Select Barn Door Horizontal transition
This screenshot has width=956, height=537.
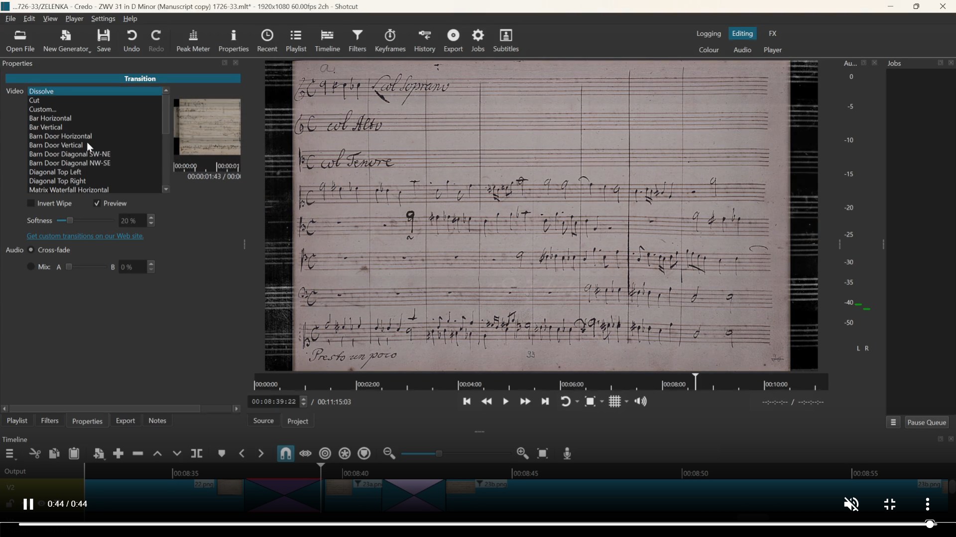coord(60,136)
